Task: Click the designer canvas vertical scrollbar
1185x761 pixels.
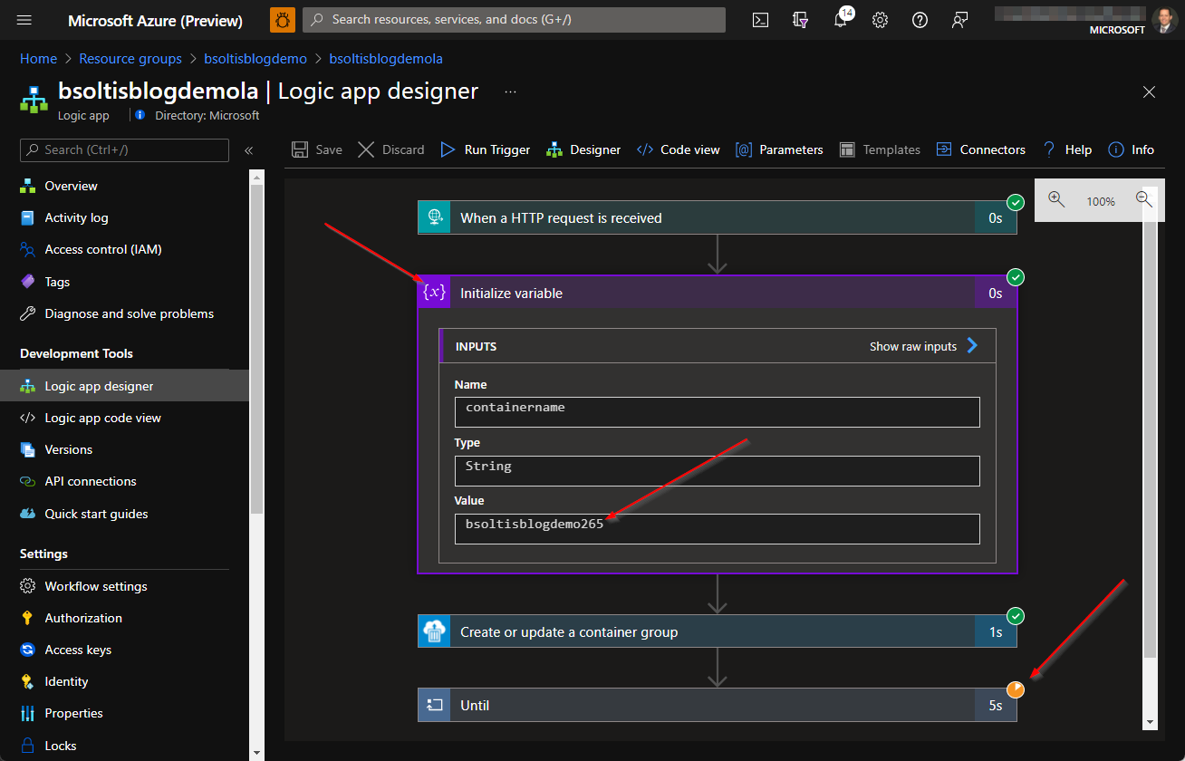Action: [x=1150, y=435]
